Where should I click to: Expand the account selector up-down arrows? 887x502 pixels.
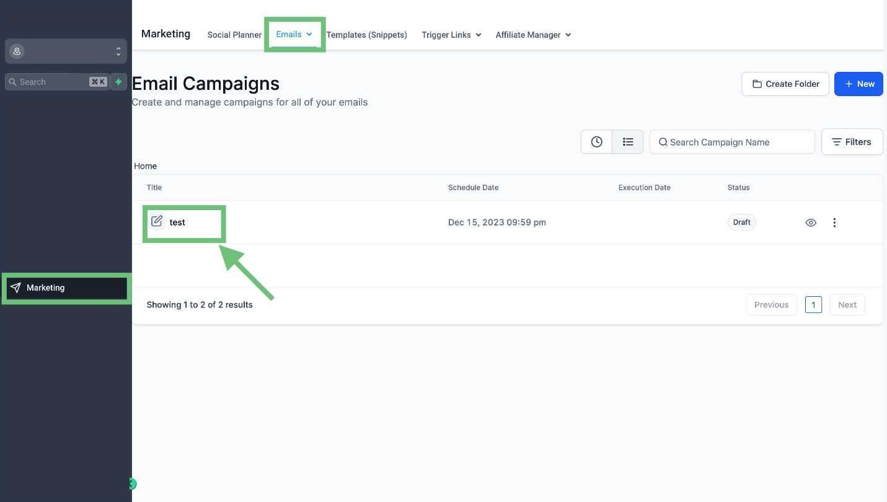[118, 51]
